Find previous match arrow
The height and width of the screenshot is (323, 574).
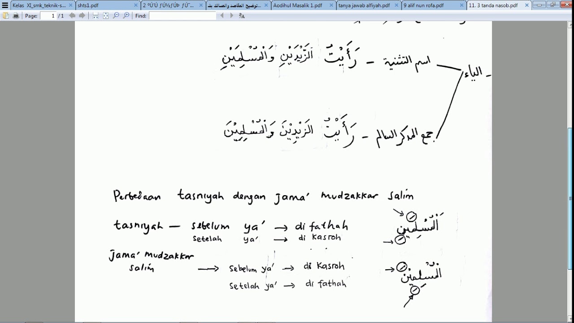pyautogui.click(x=222, y=16)
